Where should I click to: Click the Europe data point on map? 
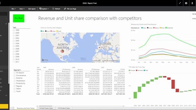coord(99,48)
